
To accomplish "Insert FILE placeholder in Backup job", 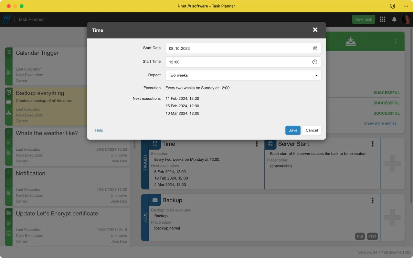I will 360,236.
